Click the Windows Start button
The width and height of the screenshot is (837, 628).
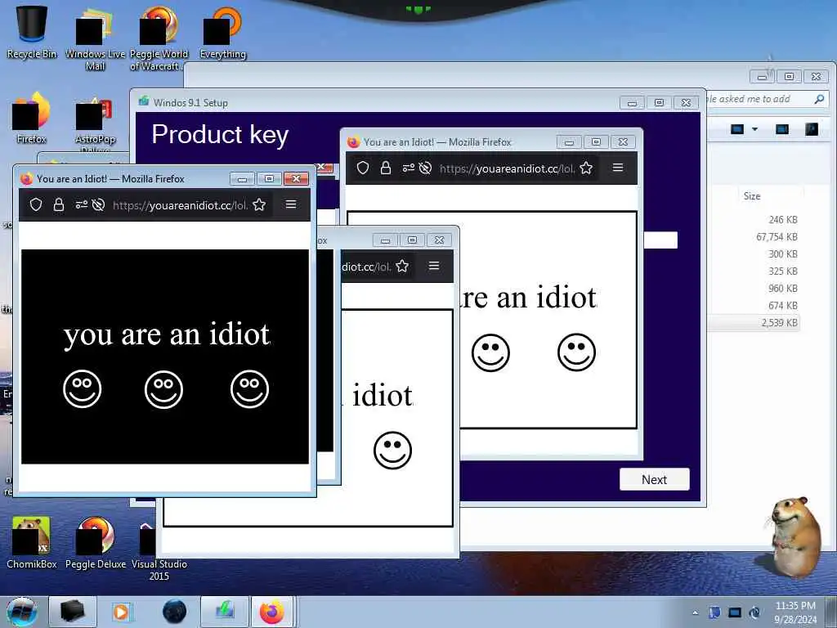click(x=22, y=612)
